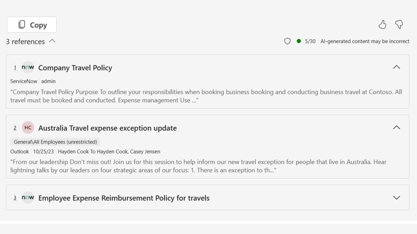Click the General\All Employees (unrestricted) label
The image size is (417, 234).
tap(56, 142)
